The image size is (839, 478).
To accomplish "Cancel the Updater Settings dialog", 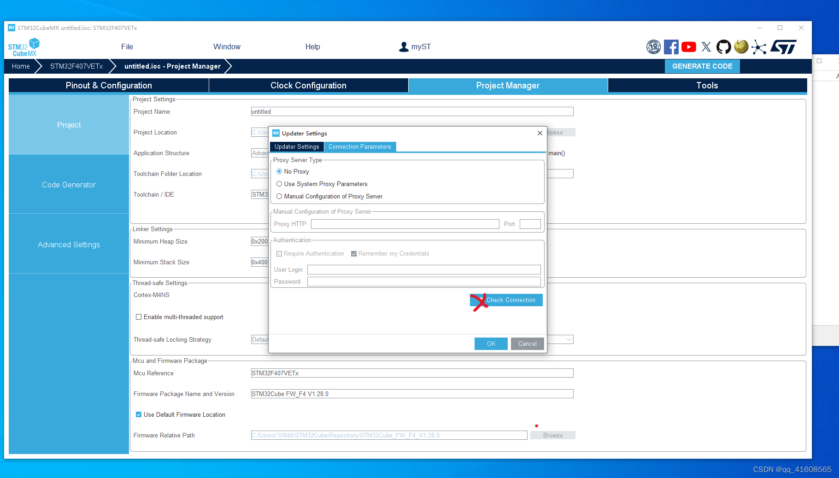I will [528, 344].
